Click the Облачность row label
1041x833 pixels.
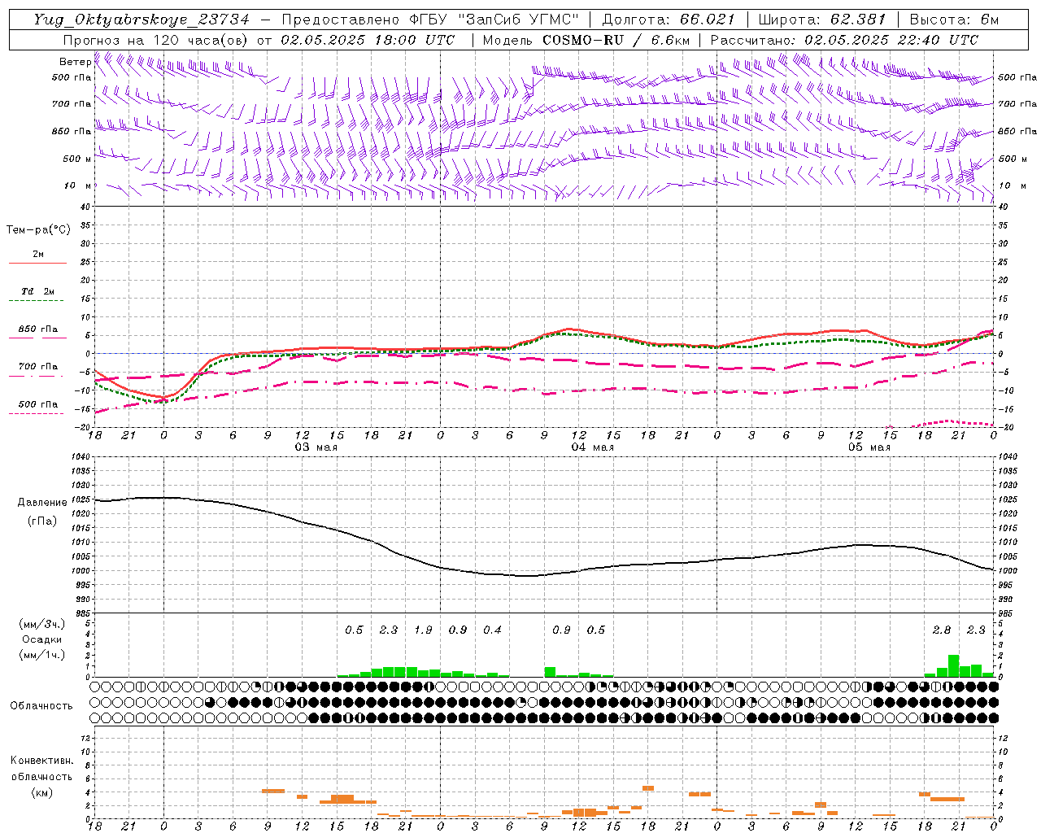[x=41, y=706]
